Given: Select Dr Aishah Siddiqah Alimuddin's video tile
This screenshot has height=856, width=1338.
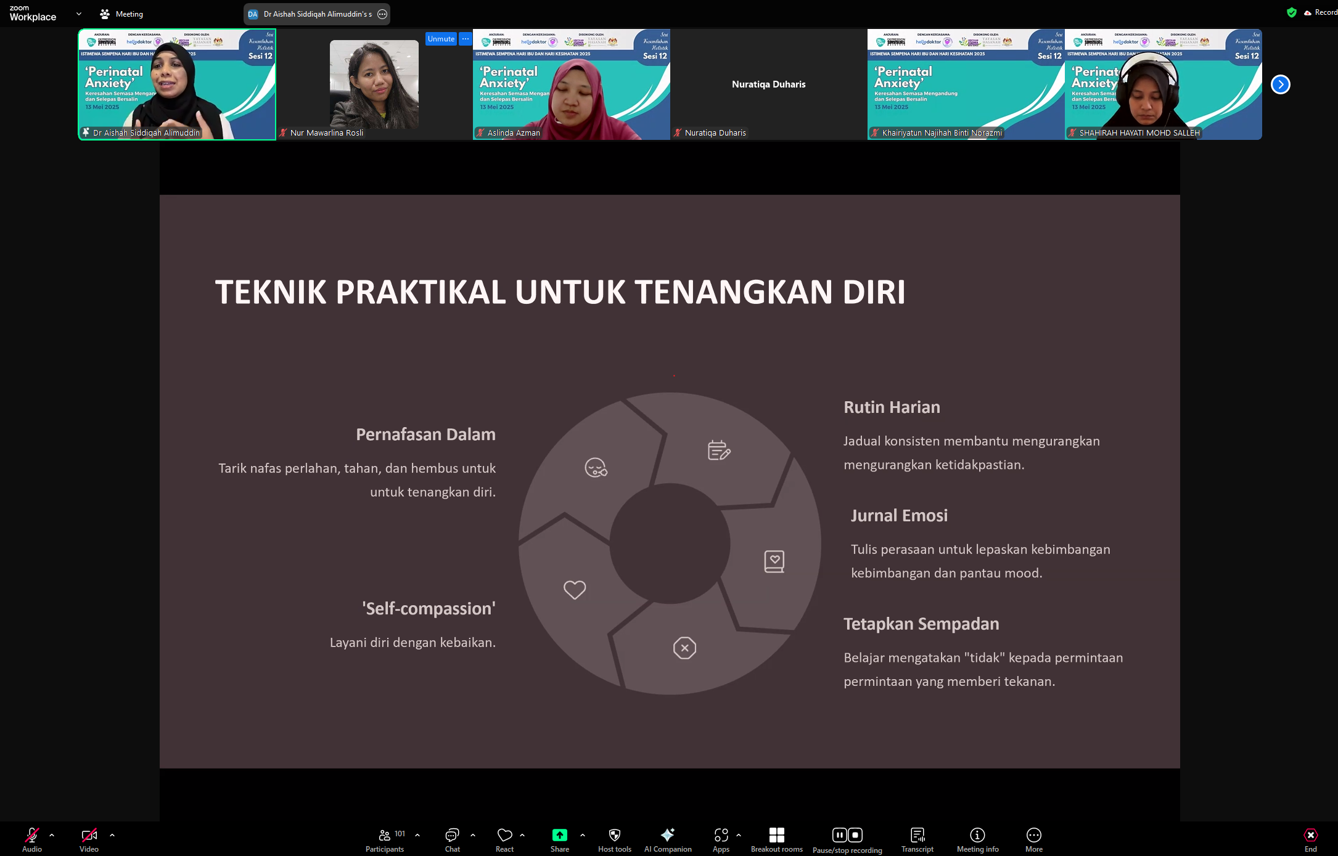Looking at the screenshot, I should (177, 84).
